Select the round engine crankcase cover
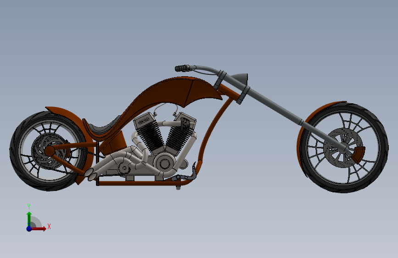398x258 pixels. 164,163
